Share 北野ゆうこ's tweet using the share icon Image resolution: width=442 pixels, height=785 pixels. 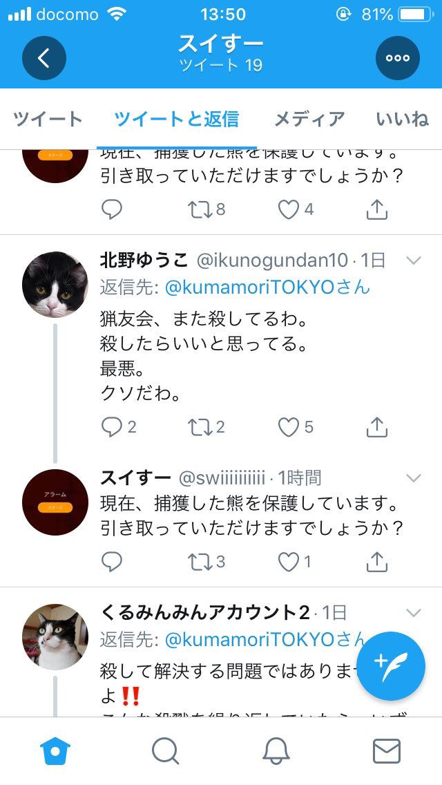377,427
